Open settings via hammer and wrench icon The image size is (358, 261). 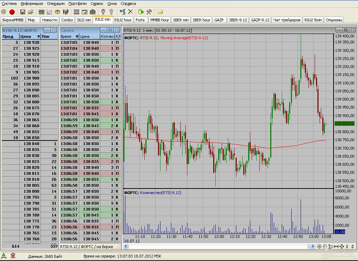[x=149, y=12]
